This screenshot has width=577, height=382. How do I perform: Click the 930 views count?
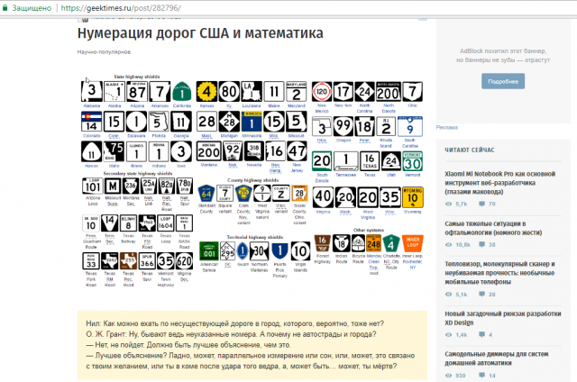tap(461, 376)
